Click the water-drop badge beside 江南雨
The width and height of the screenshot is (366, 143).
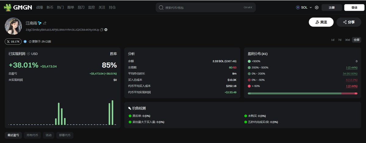(40, 23)
